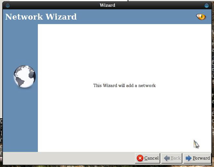Screen dimensions: 214x167
Task: Click the right title bar orb button
Action: tap(207, 5)
